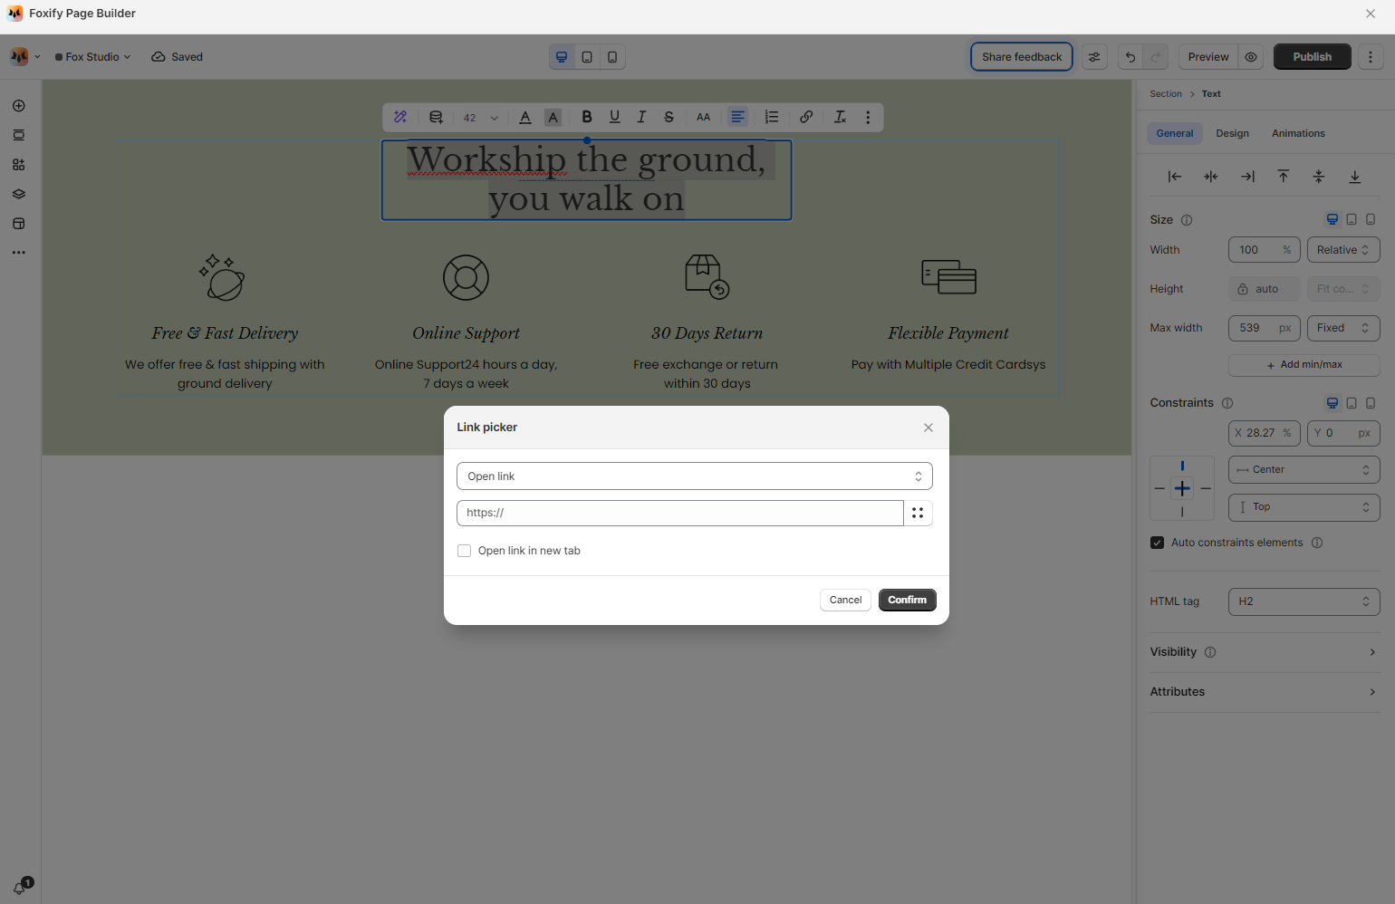Open the theme template icon in left sidebar
Image resolution: width=1395 pixels, height=904 pixels.
pyautogui.click(x=19, y=224)
